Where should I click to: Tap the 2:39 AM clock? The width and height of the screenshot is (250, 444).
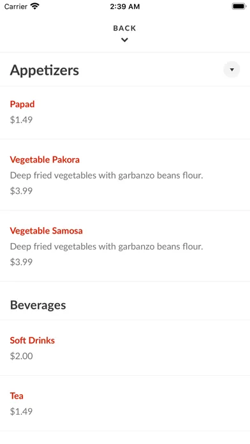click(125, 6)
